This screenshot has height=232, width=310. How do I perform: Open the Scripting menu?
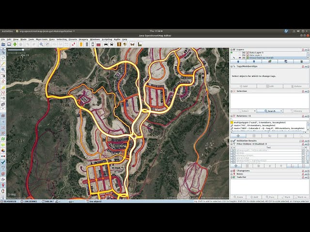[107, 40]
